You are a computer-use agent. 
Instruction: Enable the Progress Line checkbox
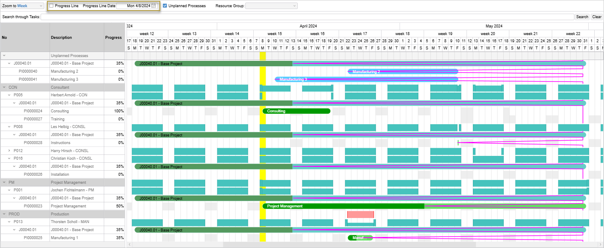51,6
